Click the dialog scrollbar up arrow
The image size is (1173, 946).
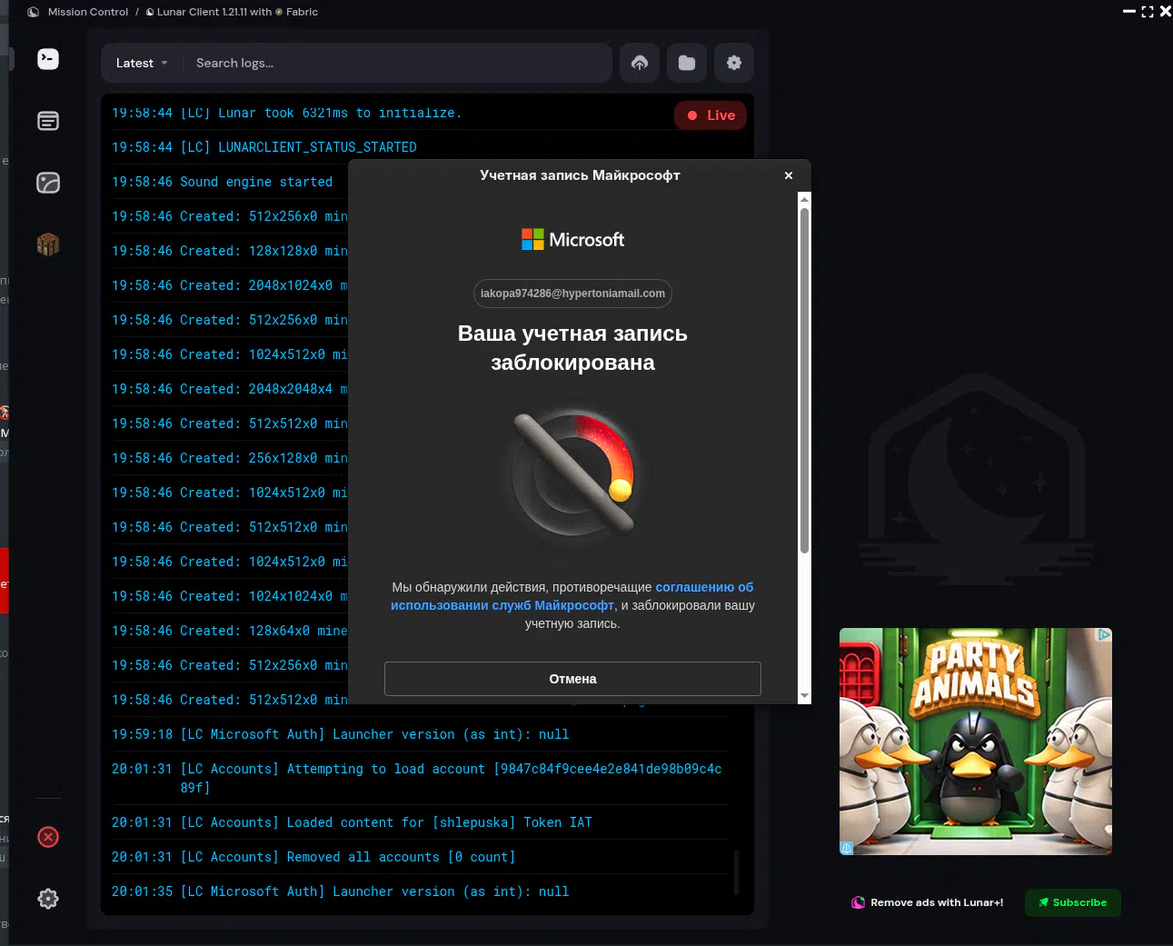804,197
